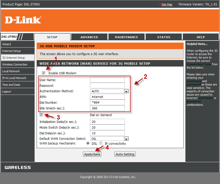Toggle the Dial on demand checkbox

tap(41, 115)
